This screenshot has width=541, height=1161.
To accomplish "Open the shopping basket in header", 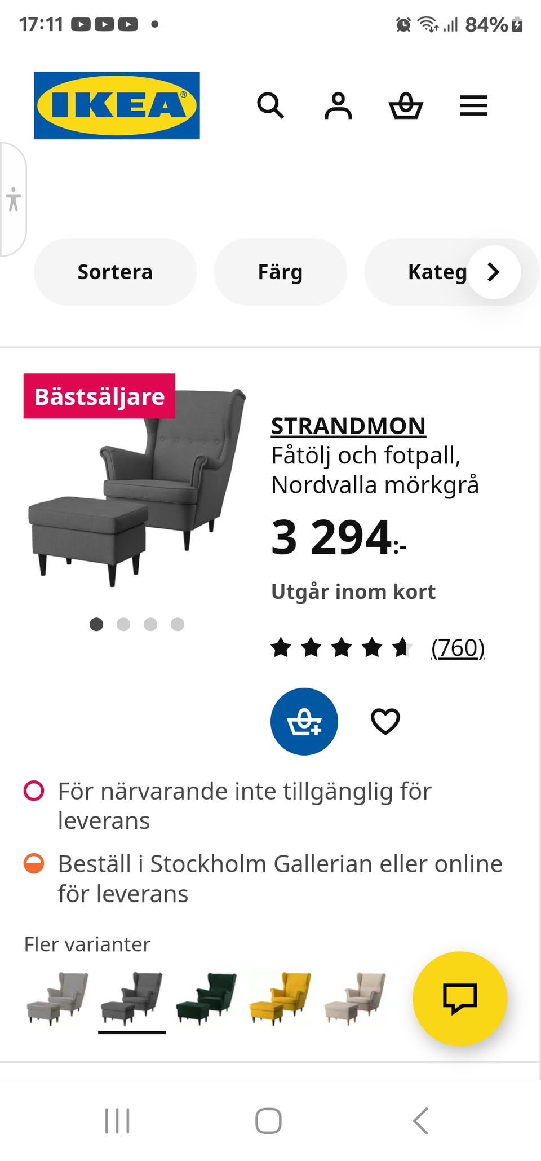I will (406, 105).
